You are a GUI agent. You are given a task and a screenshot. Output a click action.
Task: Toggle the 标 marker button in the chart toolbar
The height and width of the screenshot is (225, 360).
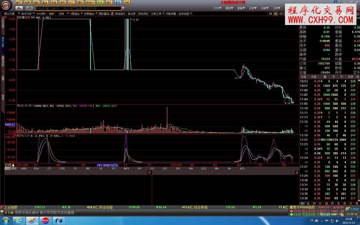point(276,14)
